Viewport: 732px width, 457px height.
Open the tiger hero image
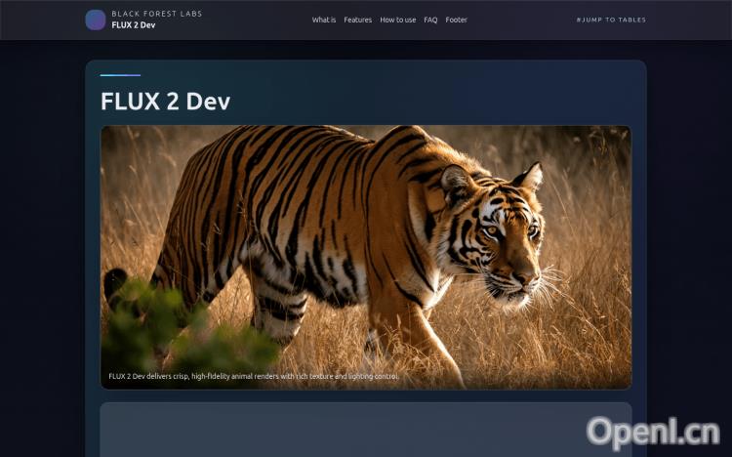[x=366, y=257]
